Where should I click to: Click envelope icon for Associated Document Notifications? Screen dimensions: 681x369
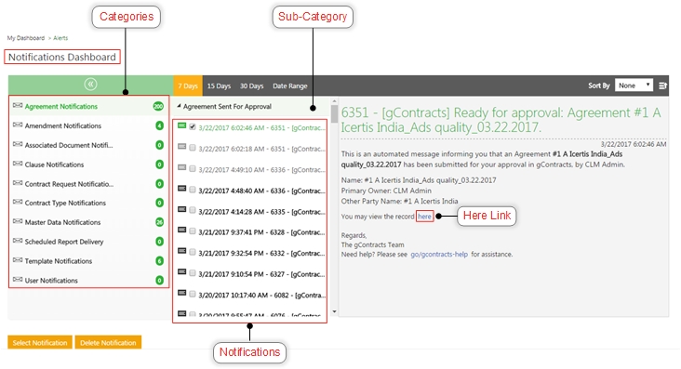click(x=18, y=144)
